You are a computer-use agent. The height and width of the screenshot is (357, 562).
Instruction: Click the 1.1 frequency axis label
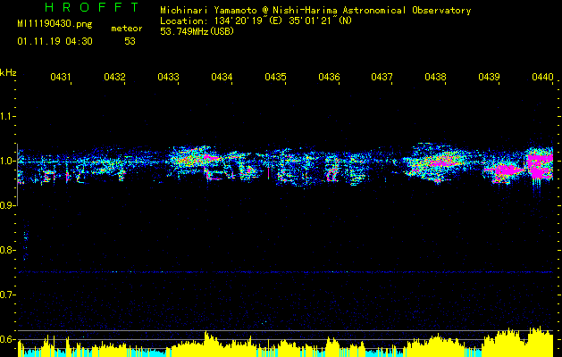pyautogui.click(x=7, y=116)
